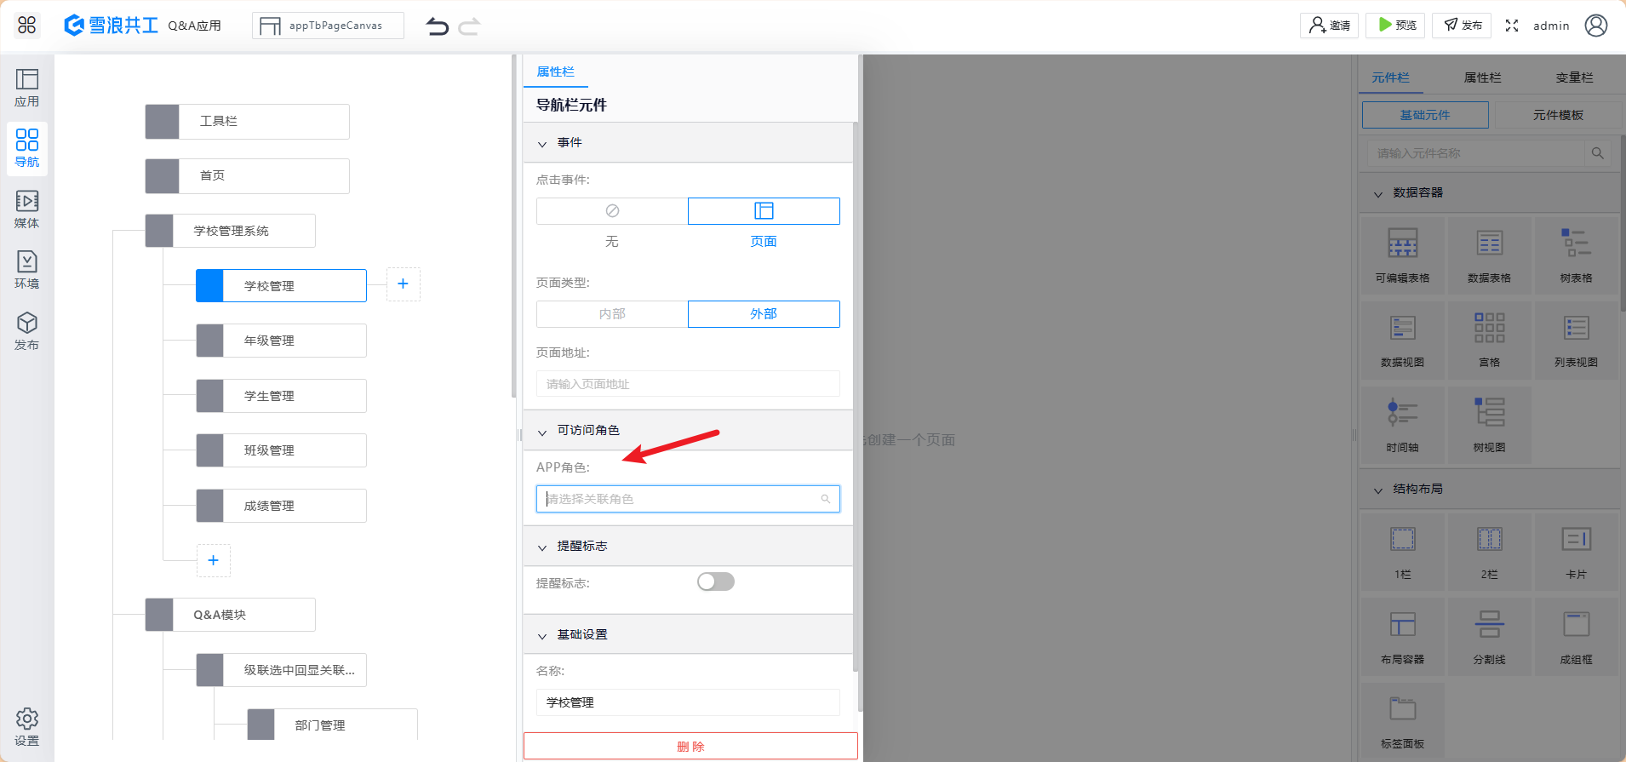Image resolution: width=1626 pixels, height=762 pixels.
Task: Collapse the 可访问角色 section
Action: (x=542, y=432)
